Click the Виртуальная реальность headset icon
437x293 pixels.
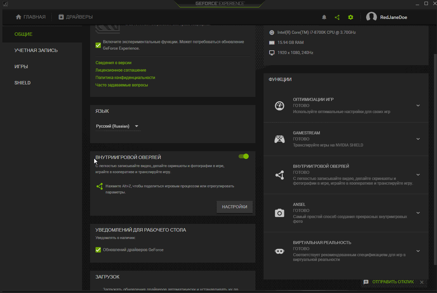[279, 251]
